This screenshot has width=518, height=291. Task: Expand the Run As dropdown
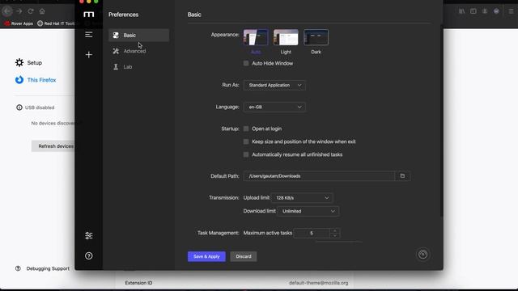274,85
